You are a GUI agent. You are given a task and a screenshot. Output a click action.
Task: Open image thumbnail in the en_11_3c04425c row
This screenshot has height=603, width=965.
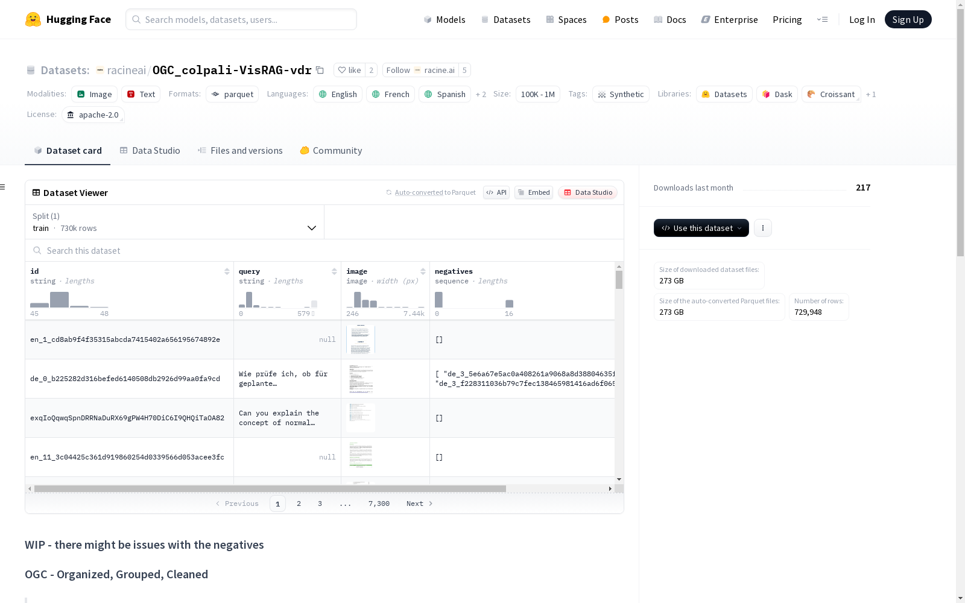361,457
